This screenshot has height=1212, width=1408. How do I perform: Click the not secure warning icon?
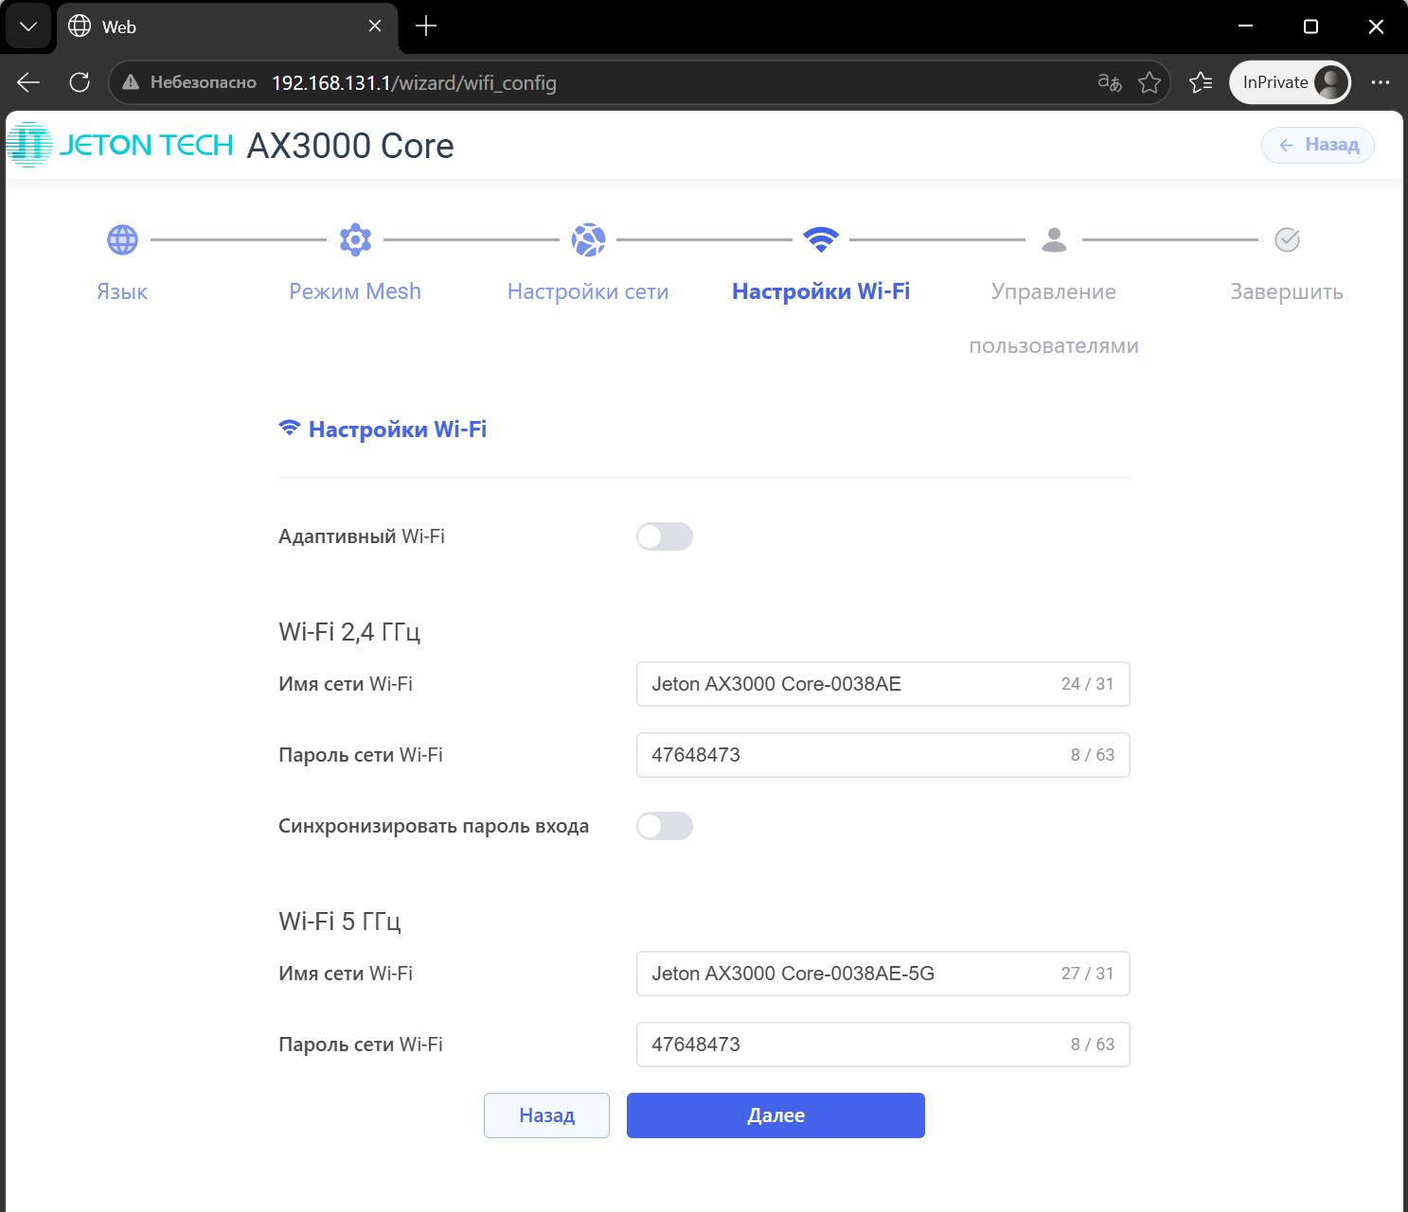click(x=131, y=82)
